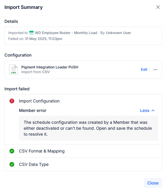
Task: Click the red error exclamation icon
Action: tap(12, 101)
